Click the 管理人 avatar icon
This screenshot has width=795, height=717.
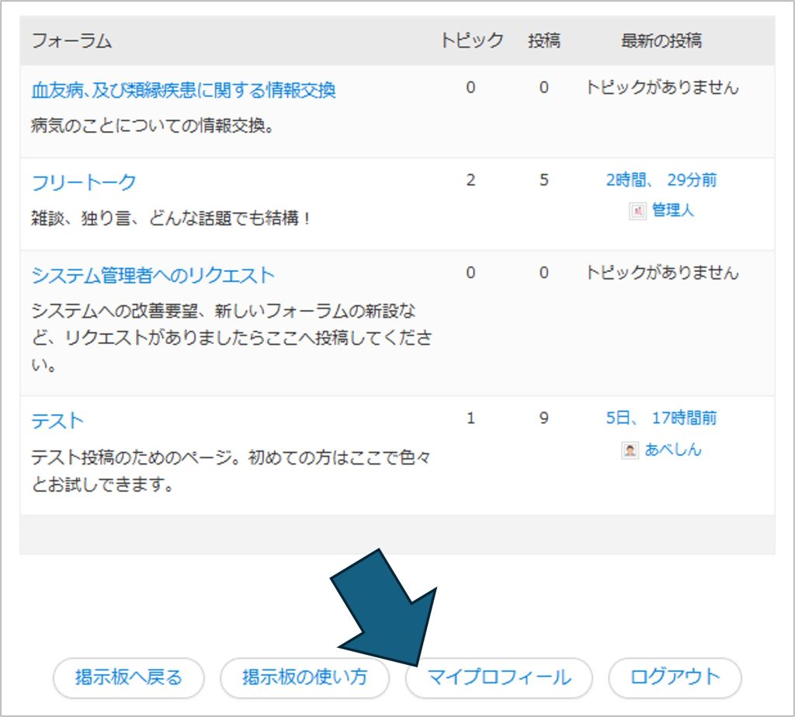pos(637,211)
